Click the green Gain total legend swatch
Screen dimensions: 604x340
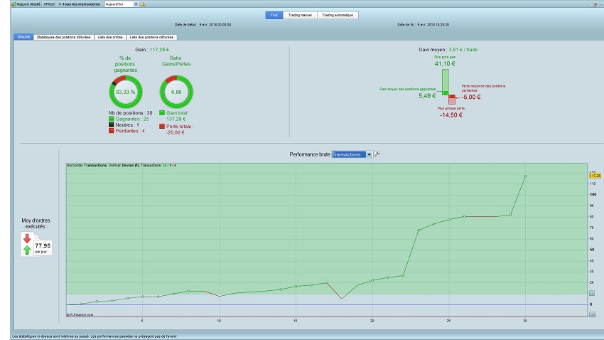[x=162, y=113]
